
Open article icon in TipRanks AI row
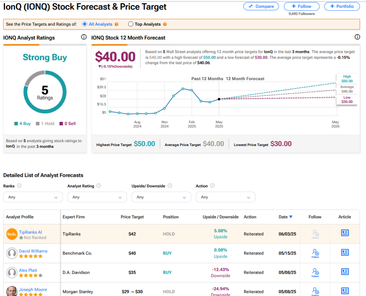[x=345, y=233]
